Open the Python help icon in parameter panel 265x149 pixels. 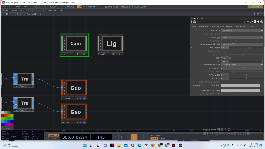point(195,22)
